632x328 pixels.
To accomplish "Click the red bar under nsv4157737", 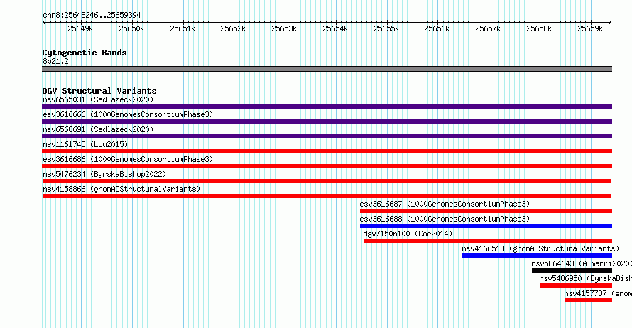I will pyautogui.click(x=589, y=300).
